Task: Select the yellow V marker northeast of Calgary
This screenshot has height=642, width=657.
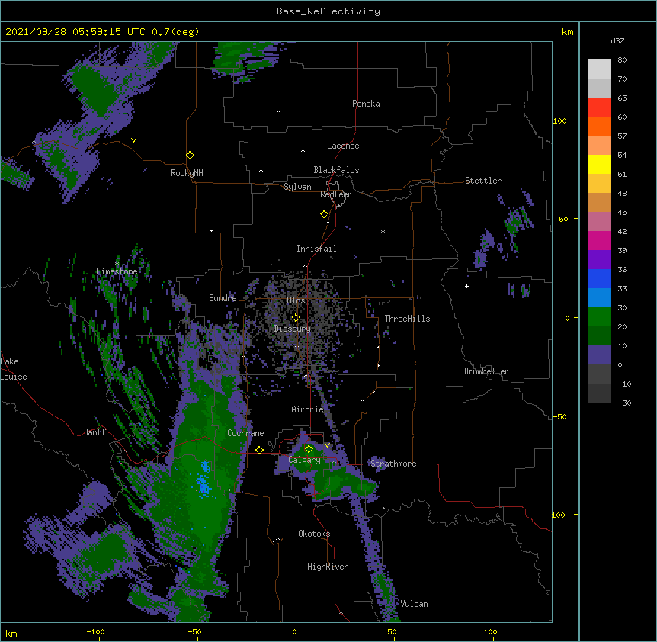Action: (327, 445)
